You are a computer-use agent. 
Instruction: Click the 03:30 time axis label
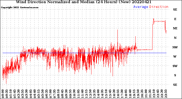click(27, 93)
